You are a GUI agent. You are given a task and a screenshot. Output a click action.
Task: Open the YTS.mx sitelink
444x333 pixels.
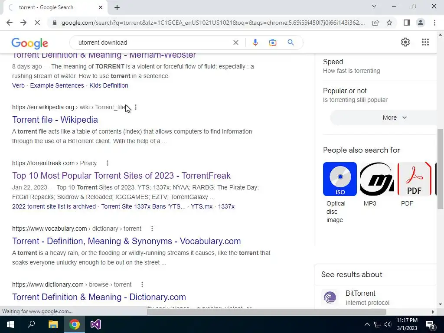(202, 206)
